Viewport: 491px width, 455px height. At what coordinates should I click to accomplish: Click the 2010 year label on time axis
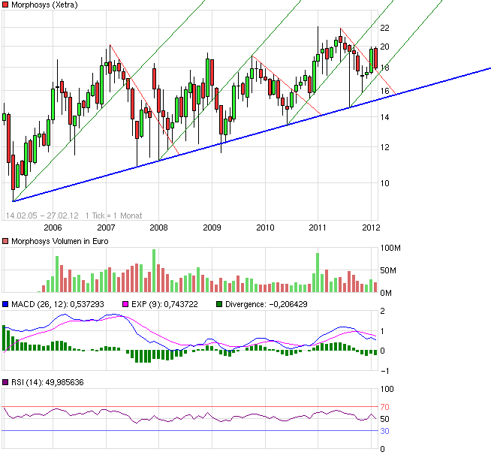pyautogui.click(x=265, y=227)
